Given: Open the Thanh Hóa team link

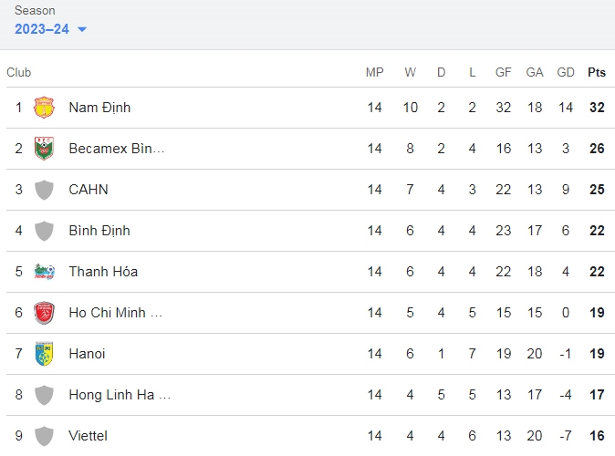Looking at the screenshot, I should coord(103,272).
